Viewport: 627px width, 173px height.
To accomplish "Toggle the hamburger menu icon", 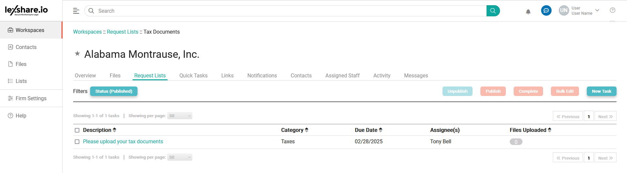I will tap(76, 11).
